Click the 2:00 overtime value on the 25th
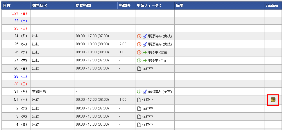283x130 pixels. [123, 44]
